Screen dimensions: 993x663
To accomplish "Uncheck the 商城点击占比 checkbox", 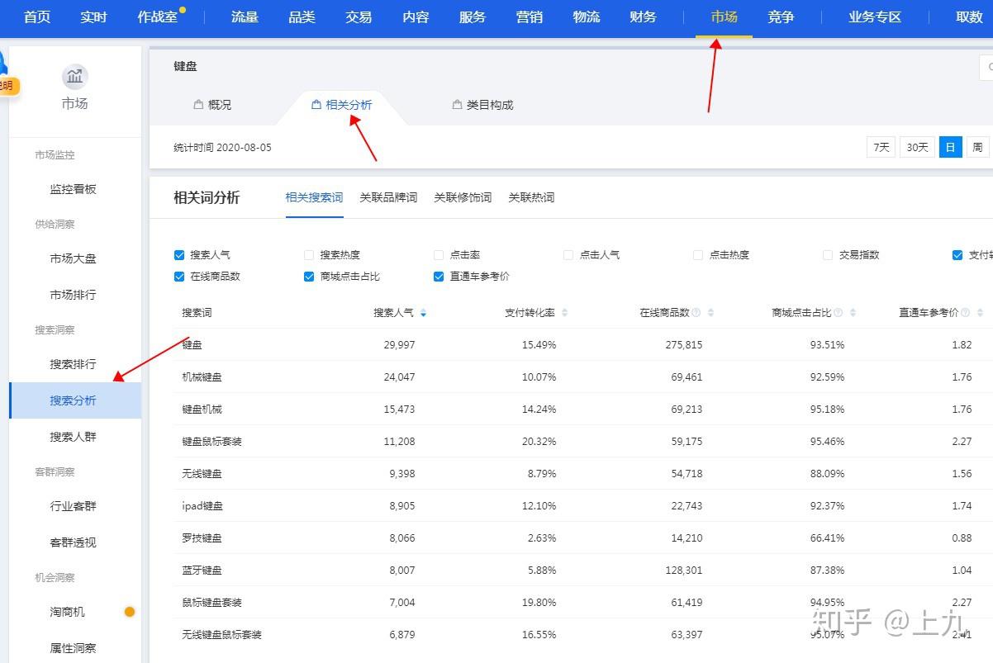I will click(x=309, y=277).
